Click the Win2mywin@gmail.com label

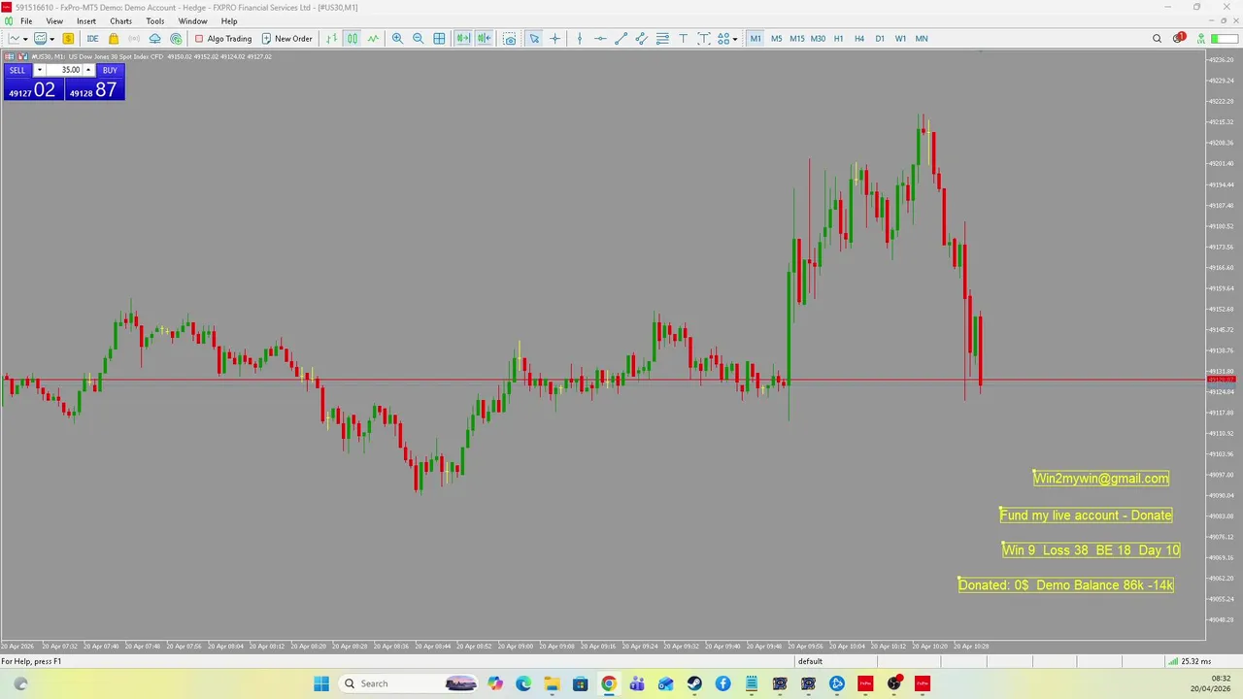click(x=1101, y=478)
